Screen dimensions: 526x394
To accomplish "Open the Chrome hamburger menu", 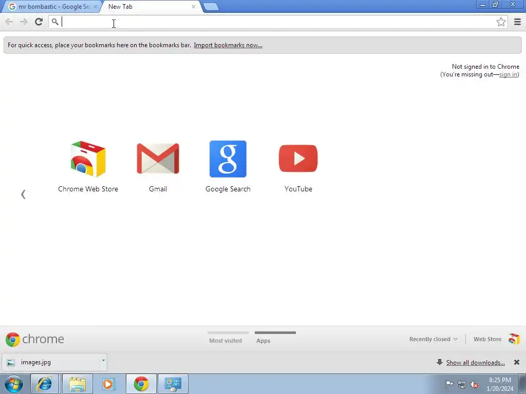I will click(x=517, y=22).
